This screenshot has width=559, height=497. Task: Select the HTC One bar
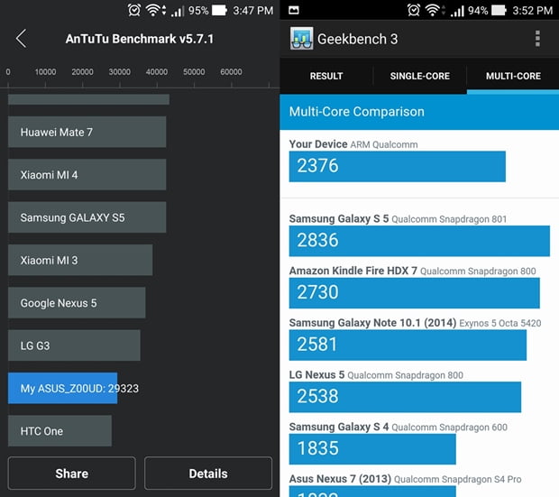point(60,431)
